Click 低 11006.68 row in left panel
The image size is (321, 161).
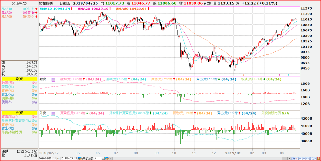pos(19,70)
